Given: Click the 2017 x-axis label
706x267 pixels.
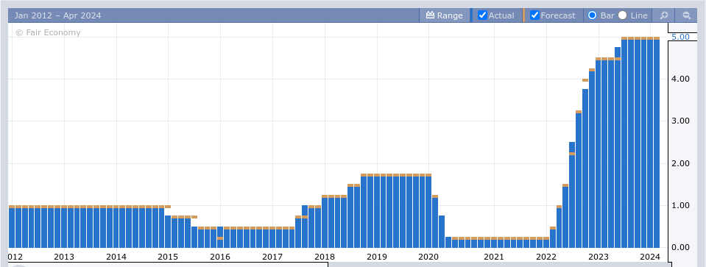Looking at the screenshot, I should (272, 257).
